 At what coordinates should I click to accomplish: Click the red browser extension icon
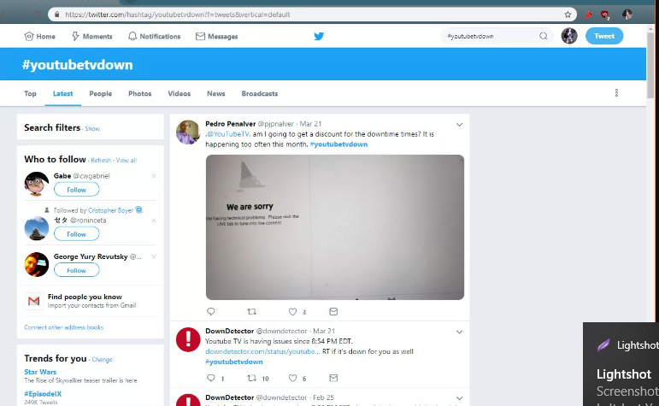tap(588, 15)
